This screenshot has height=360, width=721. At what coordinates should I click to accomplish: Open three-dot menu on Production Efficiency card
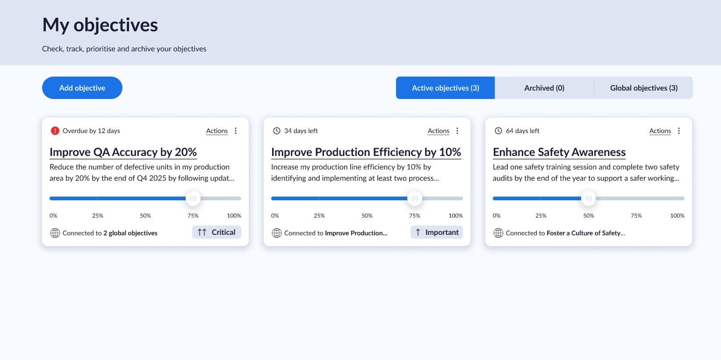pos(457,131)
